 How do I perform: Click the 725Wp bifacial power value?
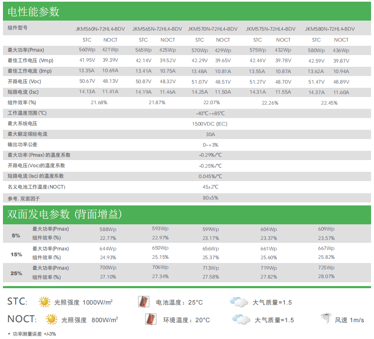tap(326, 268)
